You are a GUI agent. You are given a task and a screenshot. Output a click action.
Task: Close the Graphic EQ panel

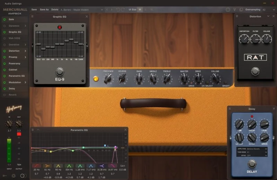[x=87, y=16]
